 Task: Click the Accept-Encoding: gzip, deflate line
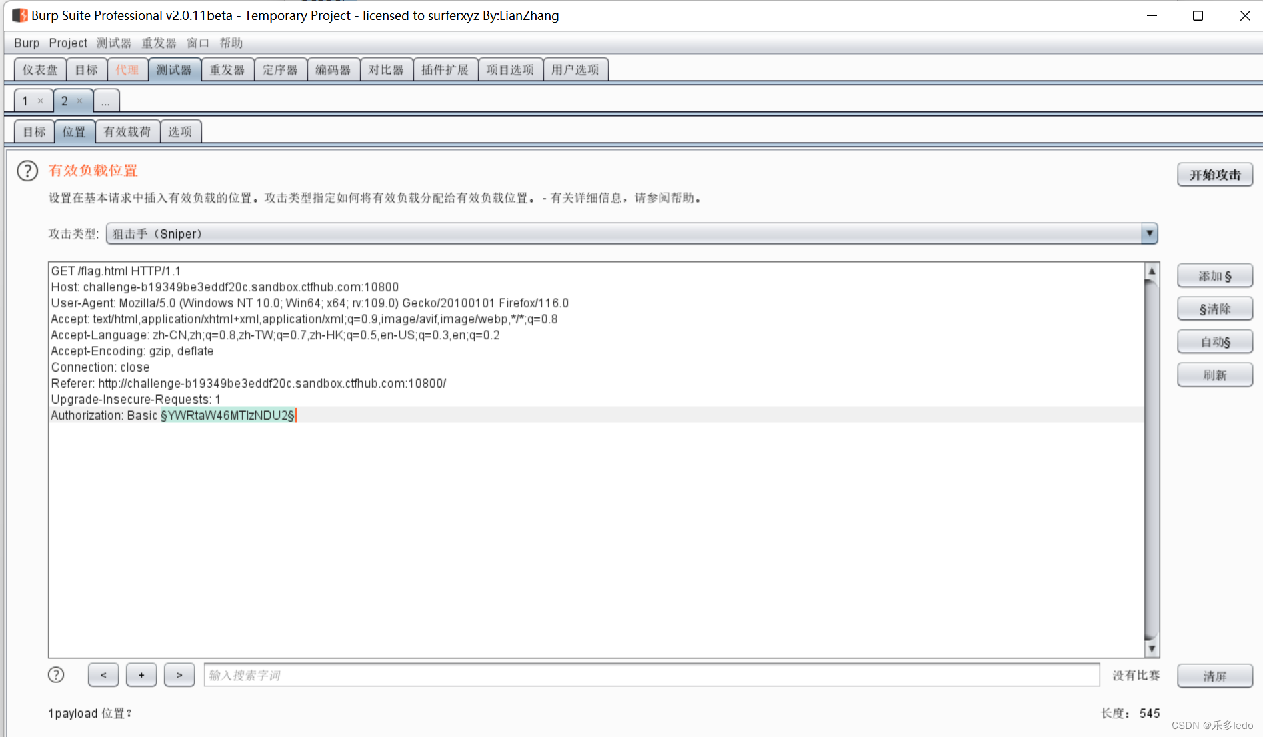pos(132,351)
